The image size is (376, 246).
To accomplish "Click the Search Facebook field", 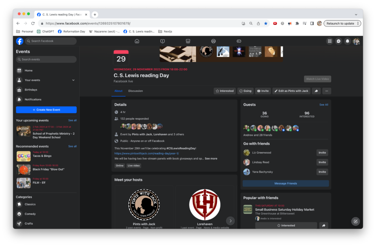I will tap(51, 41).
